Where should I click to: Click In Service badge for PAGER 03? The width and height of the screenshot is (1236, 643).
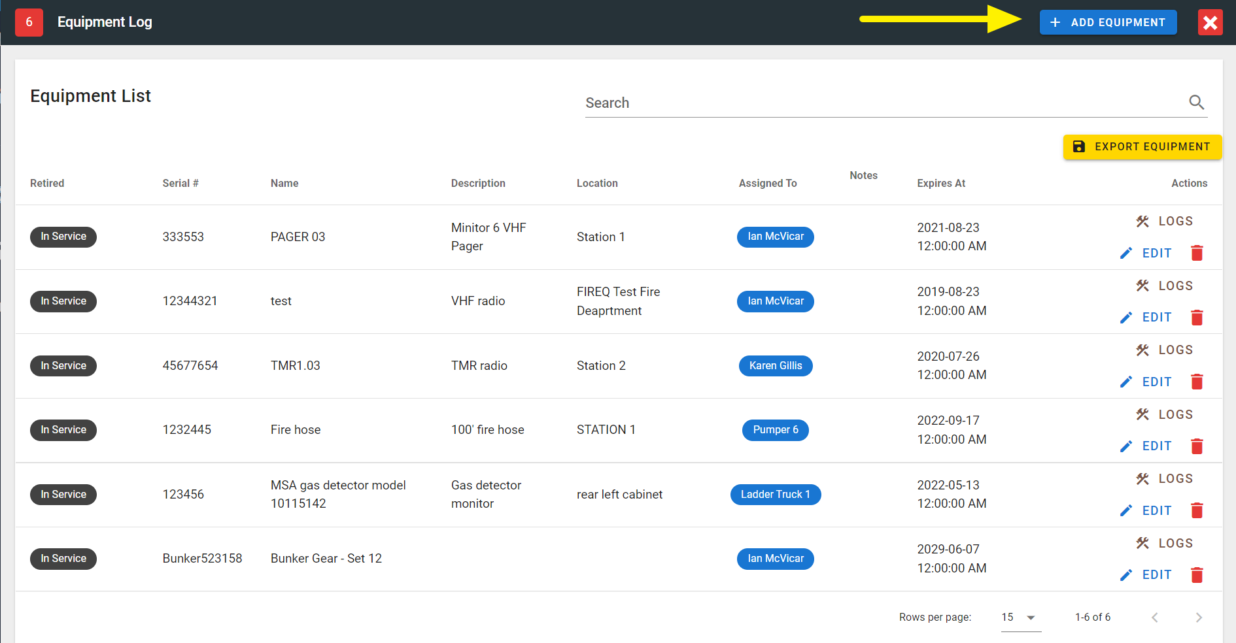click(63, 237)
